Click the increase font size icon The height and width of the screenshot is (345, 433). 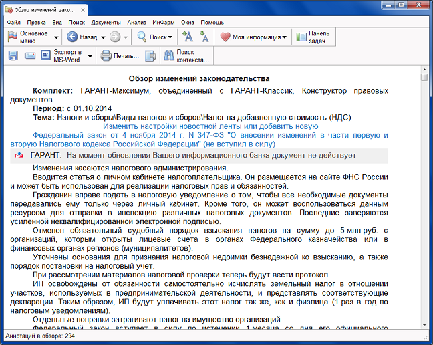pyautogui.click(x=188, y=37)
